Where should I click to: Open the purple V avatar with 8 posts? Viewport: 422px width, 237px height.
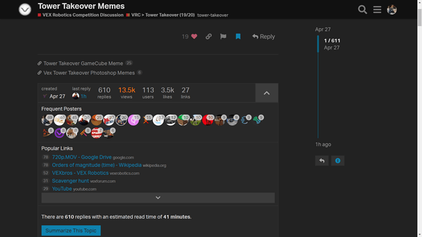coord(59,133)
